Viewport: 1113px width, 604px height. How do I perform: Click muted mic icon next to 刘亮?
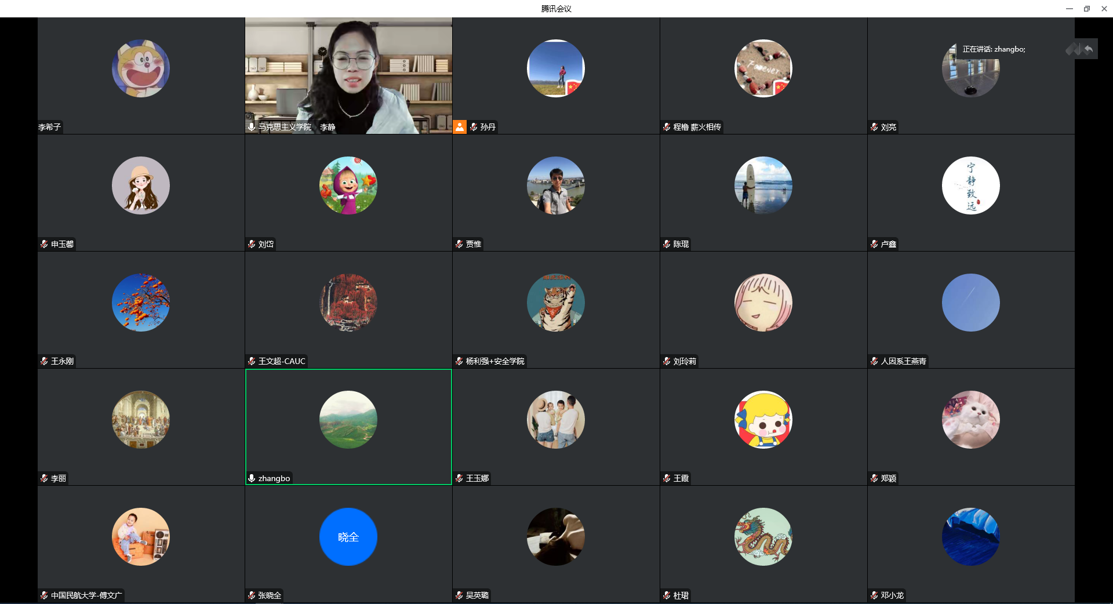point(874,127)
